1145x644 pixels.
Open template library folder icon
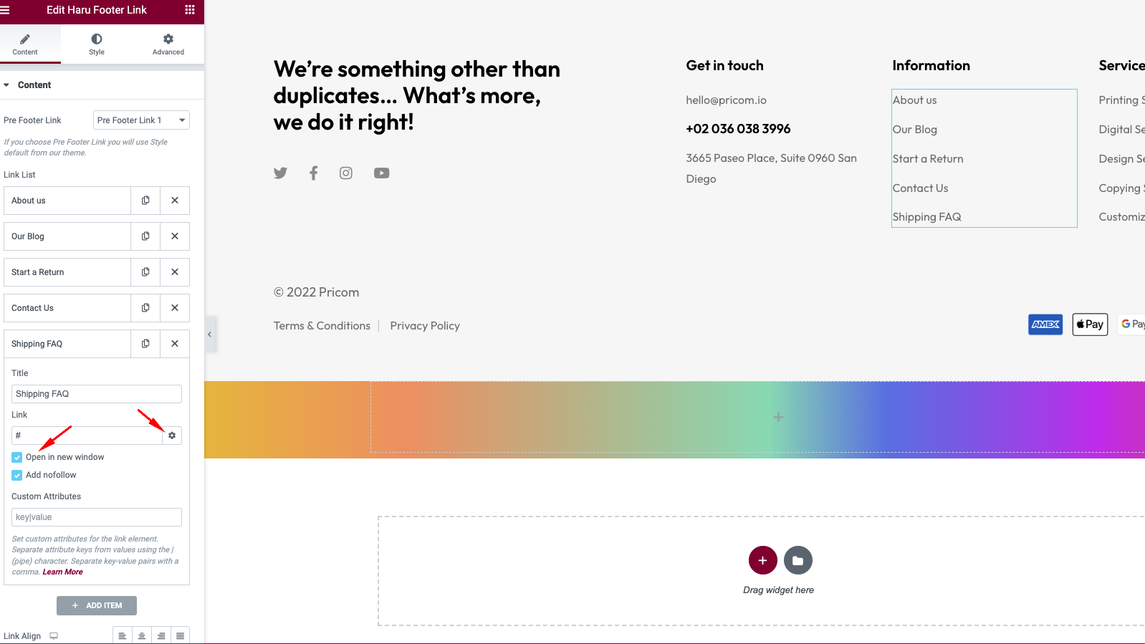798,560
